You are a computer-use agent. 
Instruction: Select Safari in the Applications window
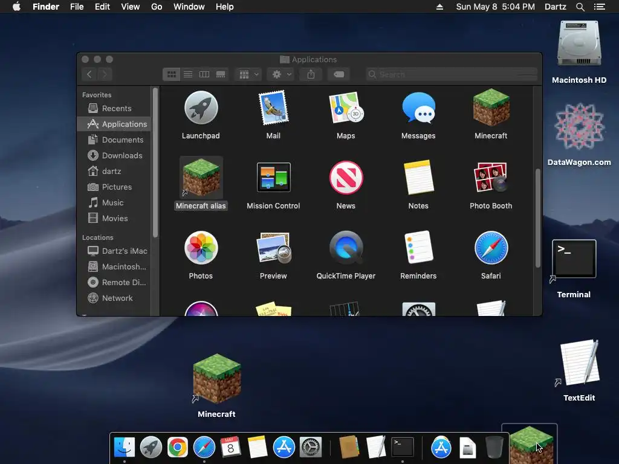click(x=491, y=248)
